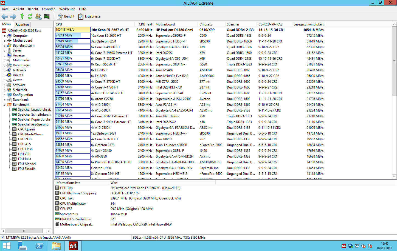Open the FPU Mandel benchmark
The height and width of the screenshot is (251, 397).
pos(27,164)
